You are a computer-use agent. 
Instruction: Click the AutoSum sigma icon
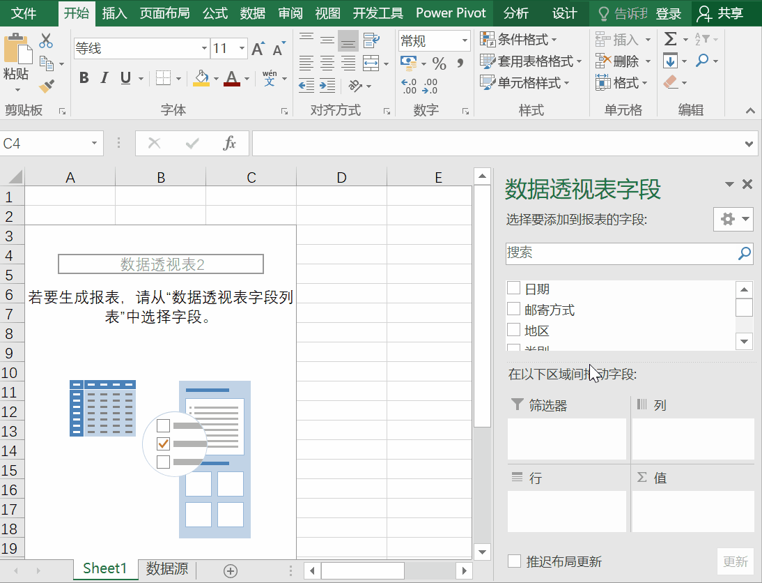tap(670, 39)
